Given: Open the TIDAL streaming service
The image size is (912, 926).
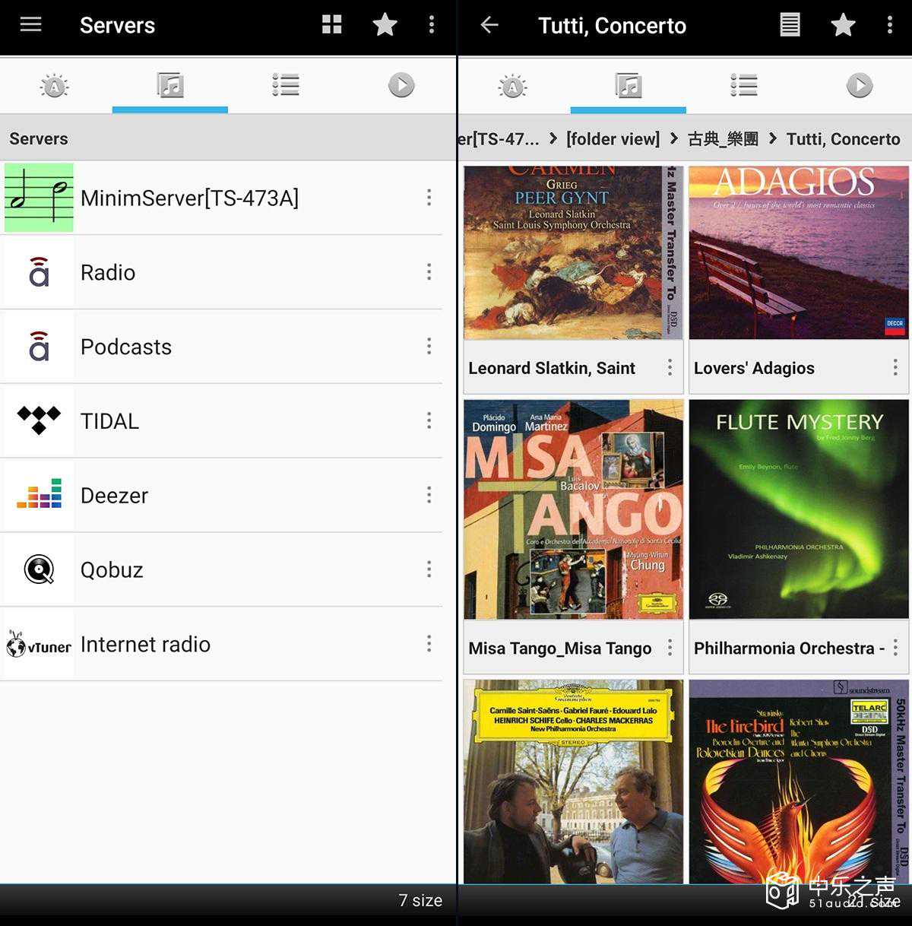Looking at the screenshot, I should pos(221,421).
